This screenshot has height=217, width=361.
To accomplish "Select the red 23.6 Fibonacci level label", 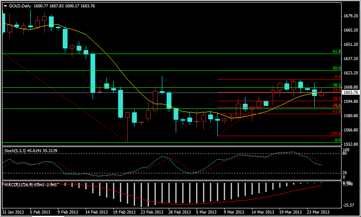I will point(337,90).
